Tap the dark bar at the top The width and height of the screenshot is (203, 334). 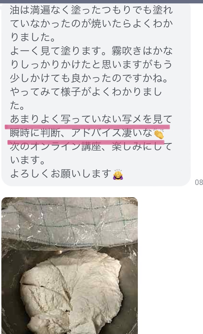click(101, 1)
